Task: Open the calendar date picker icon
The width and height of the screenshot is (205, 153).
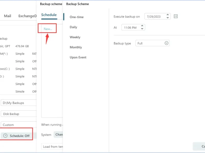Action: click(176, 16)
